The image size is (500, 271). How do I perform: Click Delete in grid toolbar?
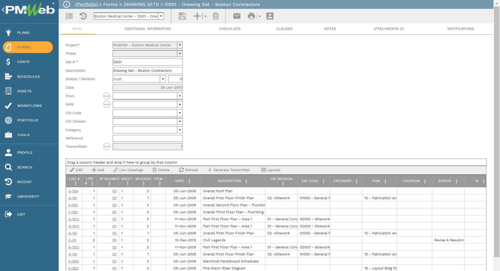point(161,170)
